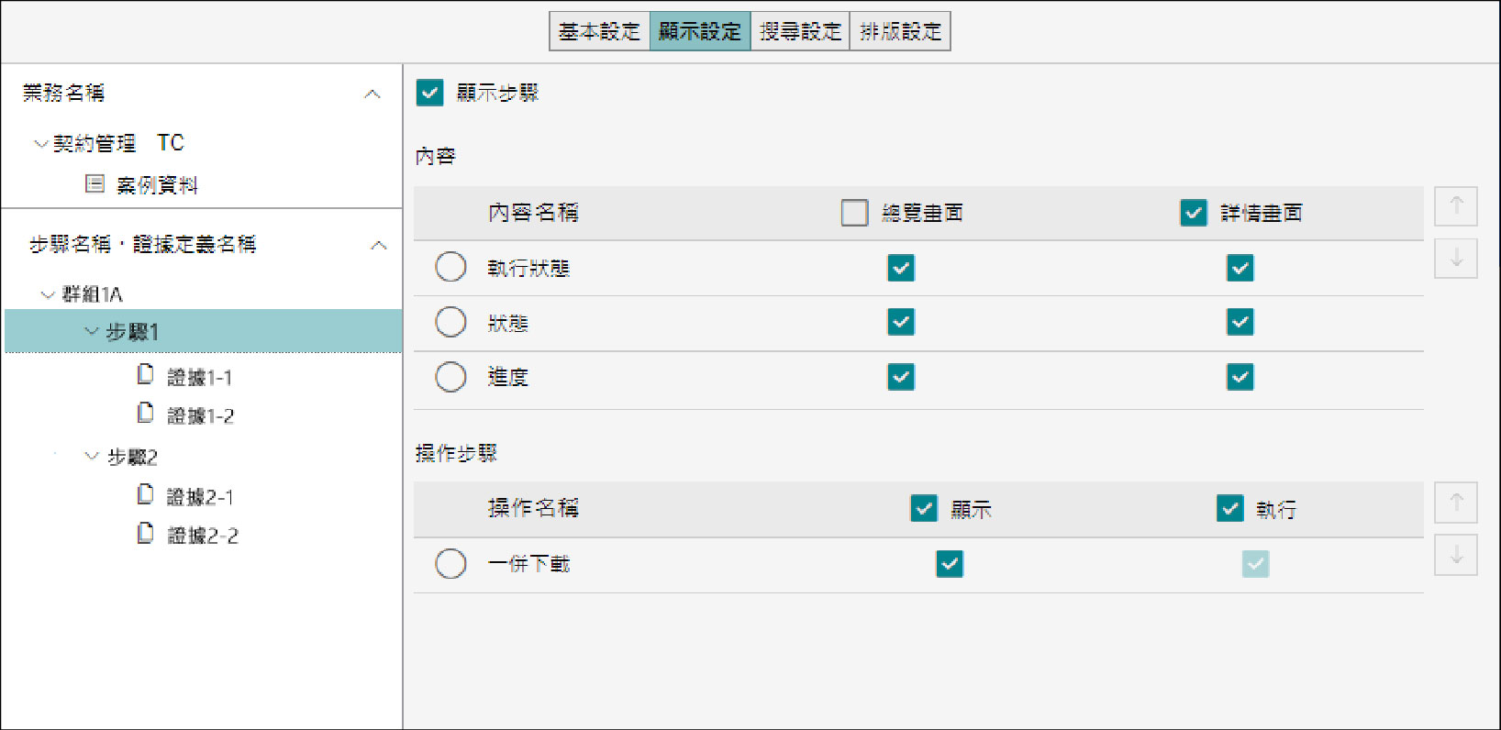Image resolution: width=1501 pixels, height=730 pixels.
Task: Click the move-up arrow for 內容 list
Action: [x=1455, y=206]
